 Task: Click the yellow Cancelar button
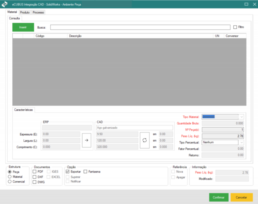tap(241, 198)
